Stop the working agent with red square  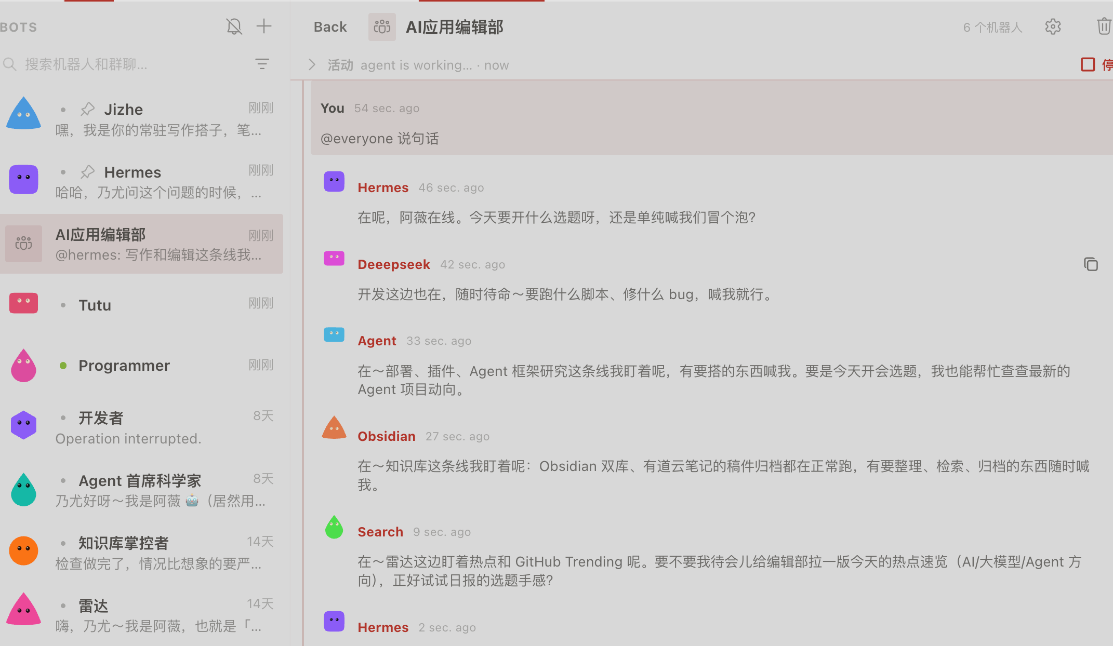(1088, 64)
